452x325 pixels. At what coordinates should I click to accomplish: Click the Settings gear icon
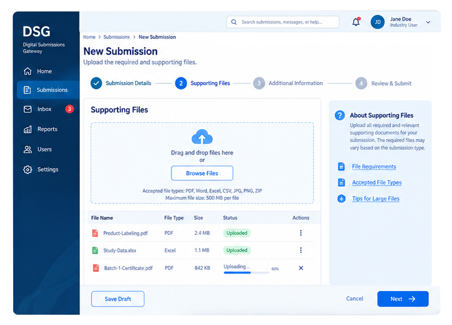[28, 169]
